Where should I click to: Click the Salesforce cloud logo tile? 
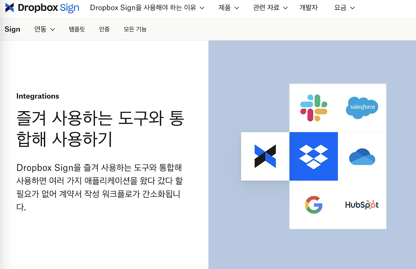[362, 108]
